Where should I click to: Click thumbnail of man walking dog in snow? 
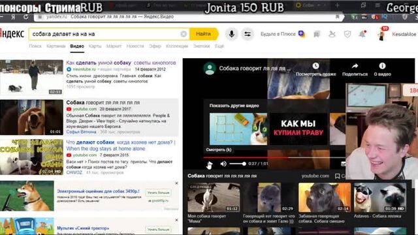[x=31, y=77]
